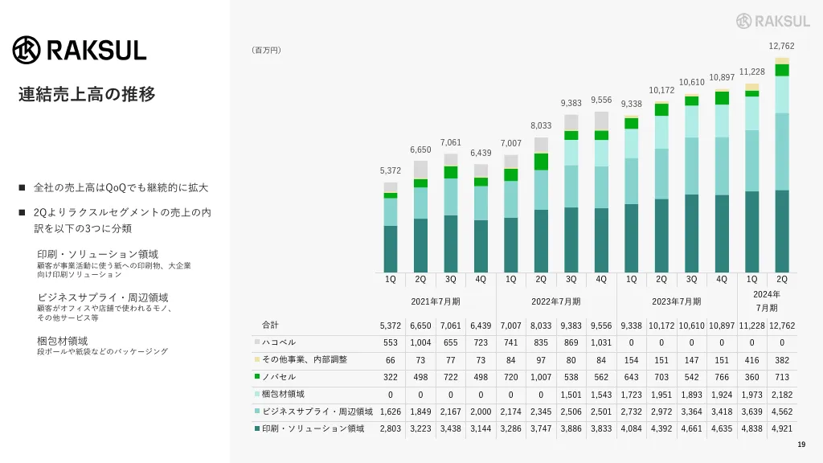Click the 印刷・ソリューション領域 table row label

click(x=313, y=428)
